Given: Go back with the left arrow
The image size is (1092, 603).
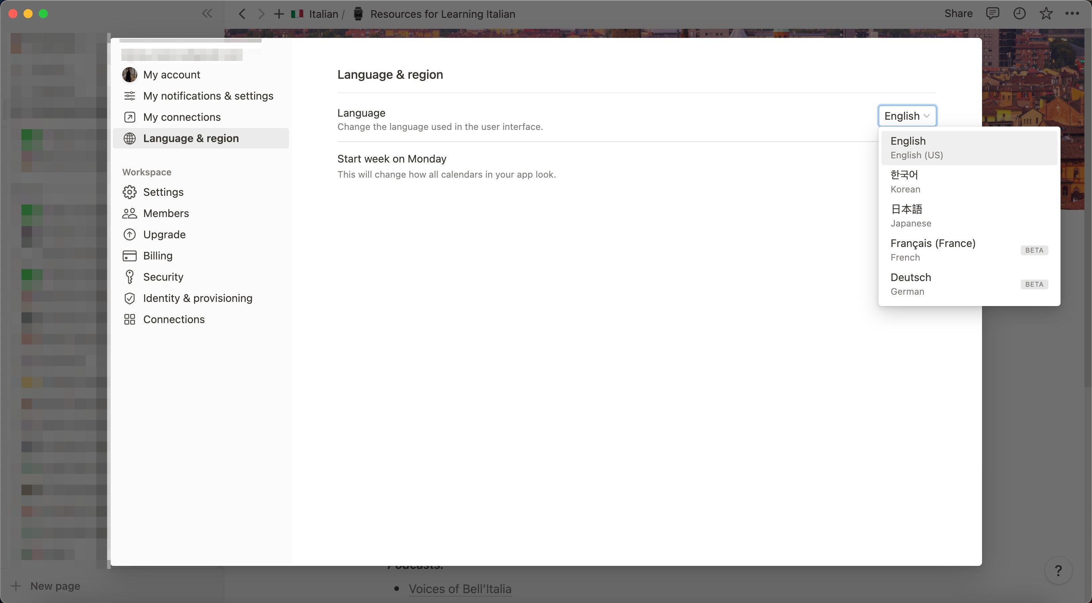Looking at the screenshot, I should 242,14.
